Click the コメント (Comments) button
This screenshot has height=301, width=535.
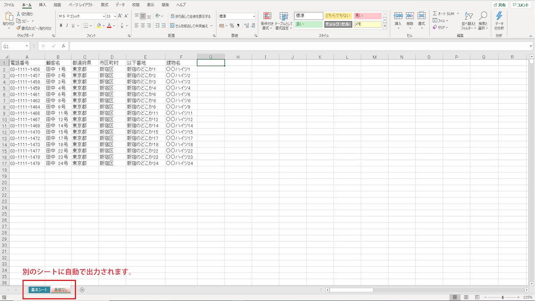click(521, 5)
